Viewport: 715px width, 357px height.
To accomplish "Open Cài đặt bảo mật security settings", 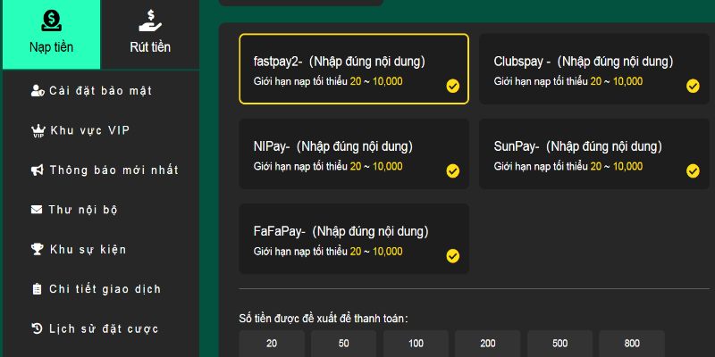I will click(x=101, y=91).
